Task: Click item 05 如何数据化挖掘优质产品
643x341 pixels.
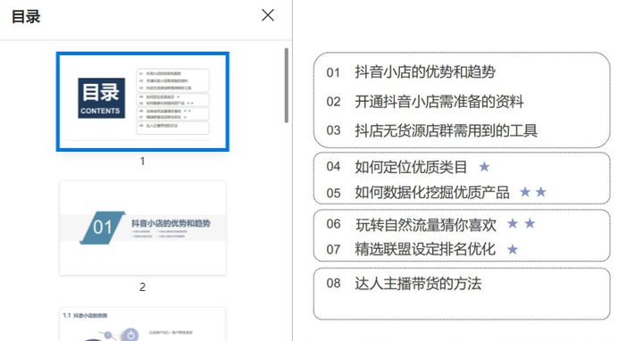Action: pos(417,192)
